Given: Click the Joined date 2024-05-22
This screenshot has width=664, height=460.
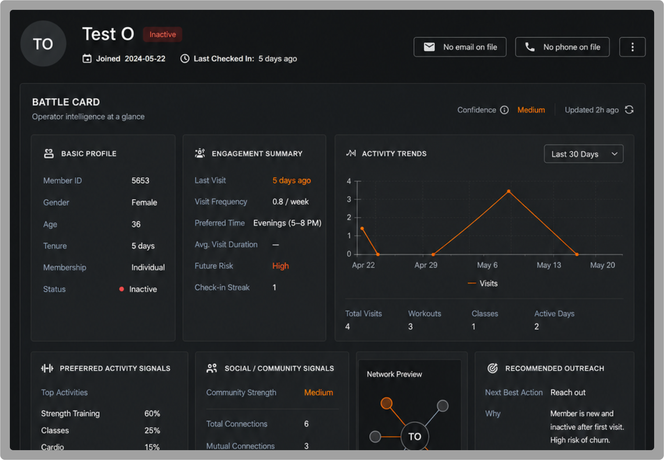Looking at the screenshot, I should (x=145, y=59).
